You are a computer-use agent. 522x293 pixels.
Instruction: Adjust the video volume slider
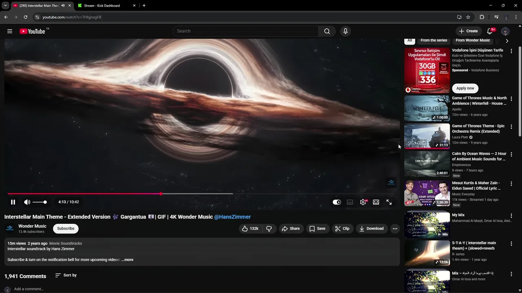pos(40,202)
